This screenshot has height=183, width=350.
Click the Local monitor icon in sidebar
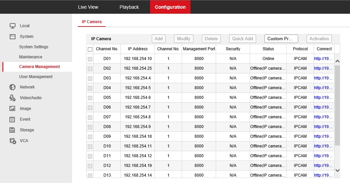click(x=12, y=26)
